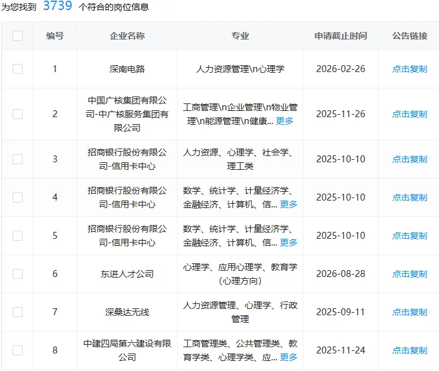Click 人力资源、心理学、社会学 major cell
This screenshot has height=371, width=439.
[x=240, y=159]
